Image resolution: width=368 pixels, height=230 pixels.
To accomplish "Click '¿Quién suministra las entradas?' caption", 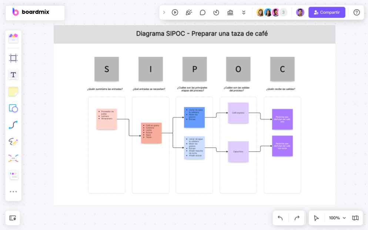I will 105,89.
